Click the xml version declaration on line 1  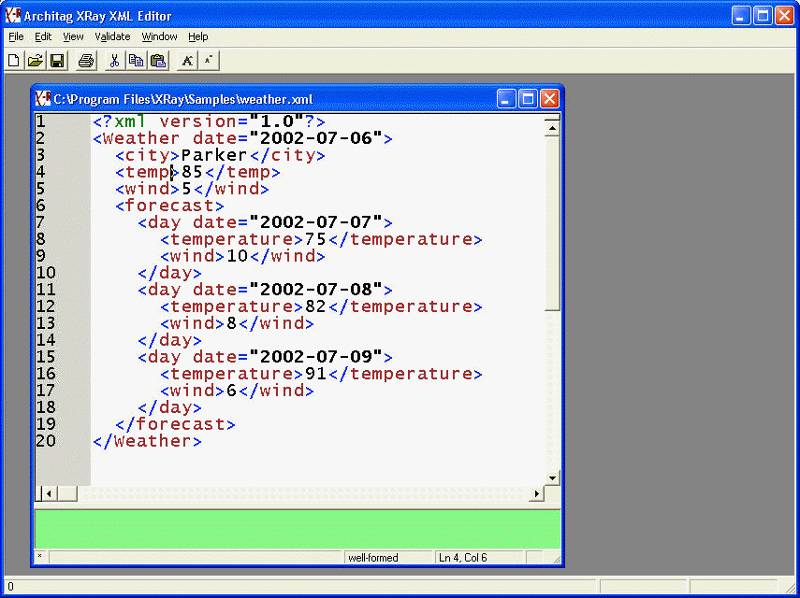coord(209,121)
